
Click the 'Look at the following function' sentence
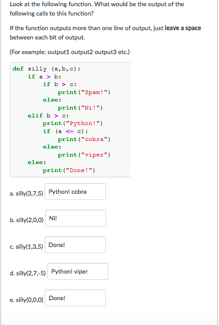[51, 4]
